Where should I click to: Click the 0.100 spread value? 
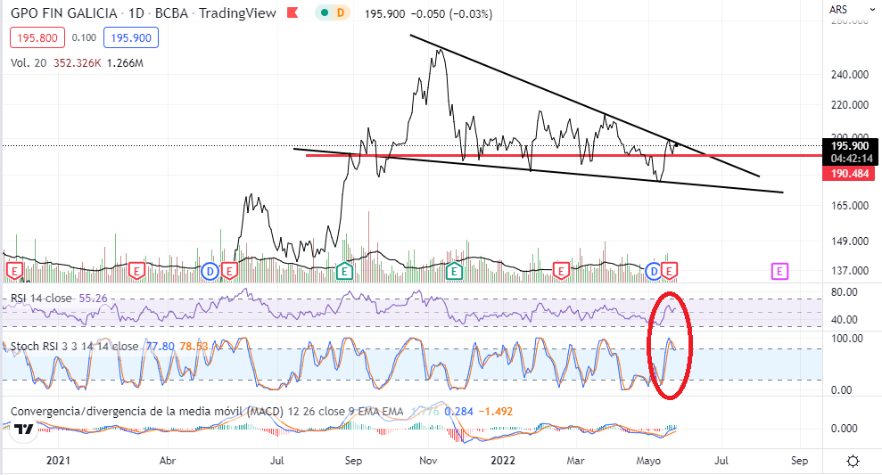tap(85, 37)
